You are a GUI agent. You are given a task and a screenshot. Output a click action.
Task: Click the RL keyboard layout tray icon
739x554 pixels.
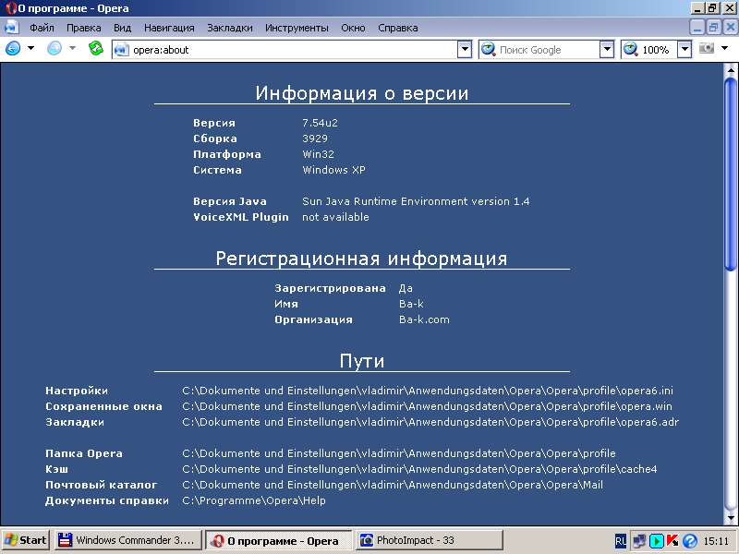(621, 541)
